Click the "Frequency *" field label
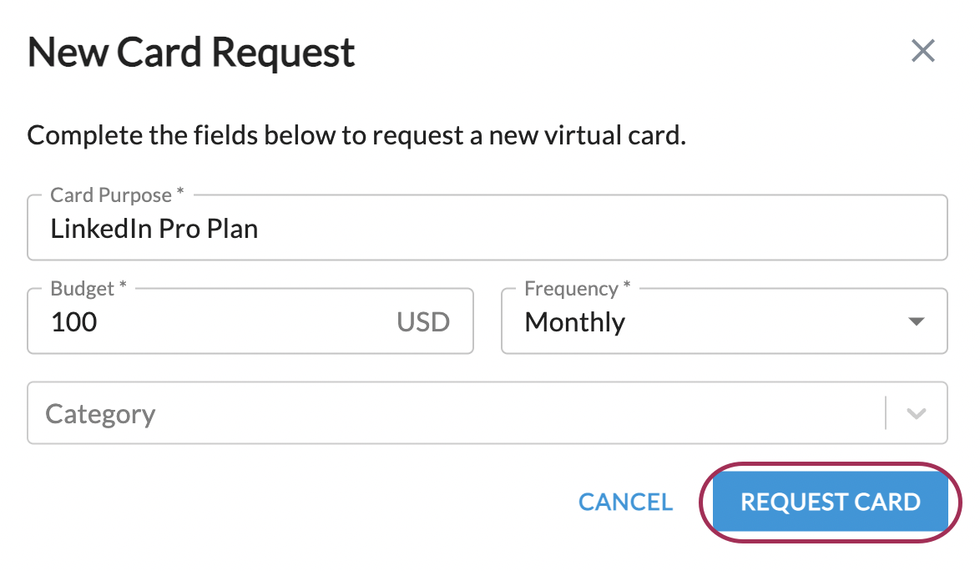The image size is (980, 571). click(578, 289)
